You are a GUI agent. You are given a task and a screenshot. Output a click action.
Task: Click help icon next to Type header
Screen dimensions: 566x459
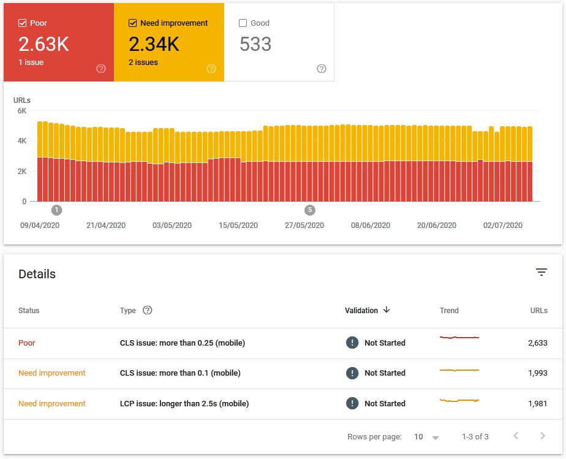[x=147, y=310]
